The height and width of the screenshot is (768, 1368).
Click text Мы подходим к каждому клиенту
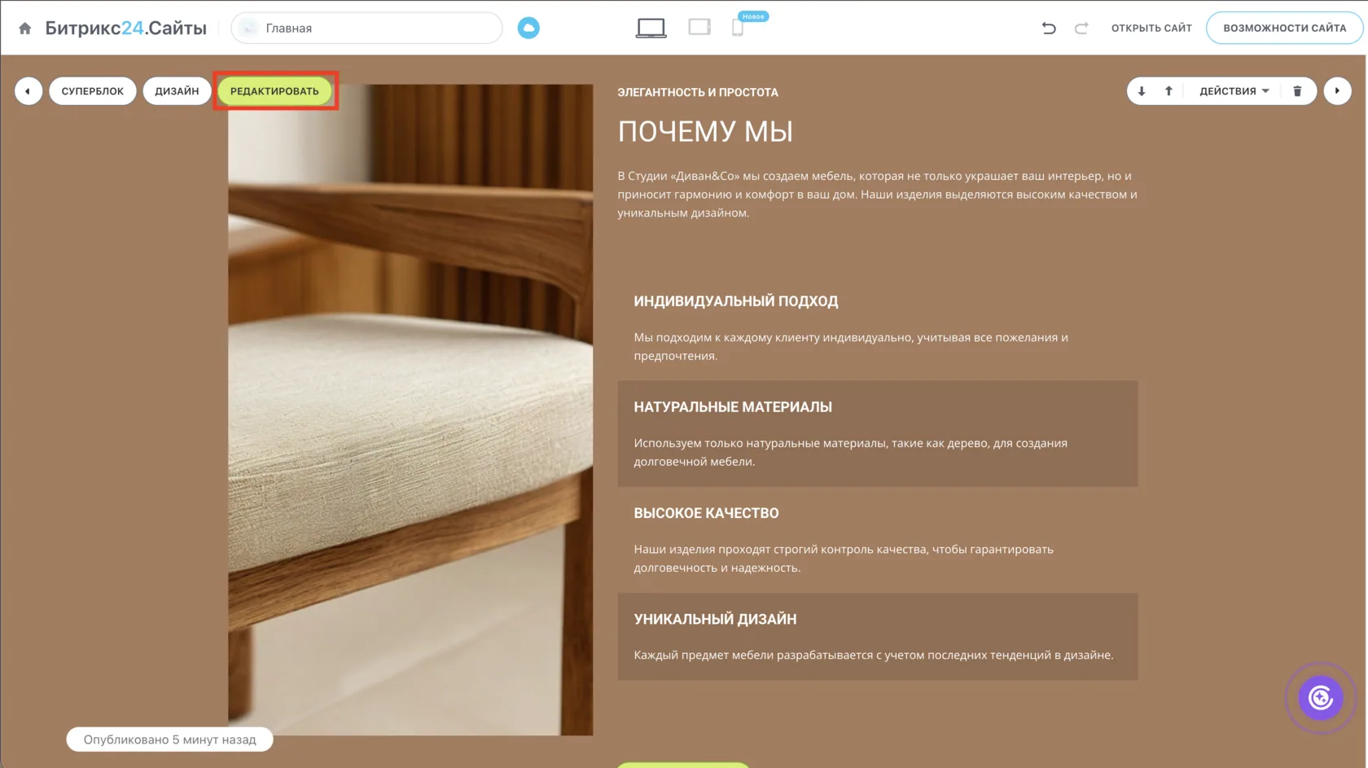tap(851, 346)
